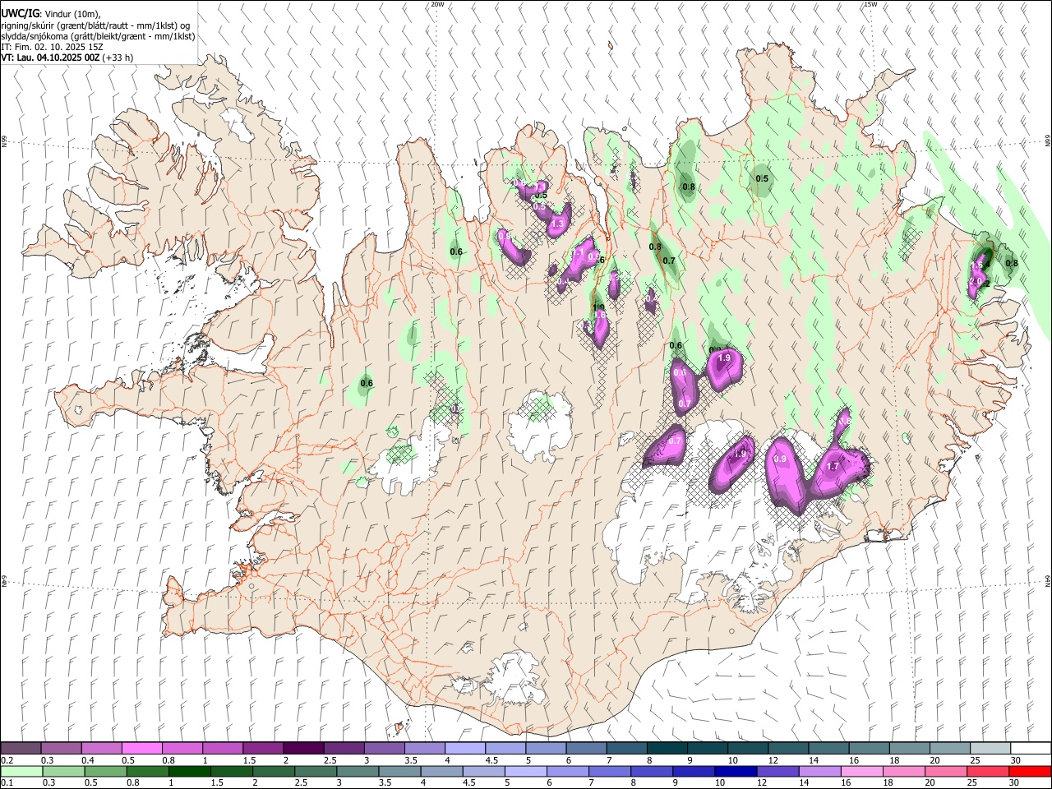Click the 'VT: Lau. 04.10.2025 00Z' valid time
Screen dimensions: 1052x789
click(50, 58)
